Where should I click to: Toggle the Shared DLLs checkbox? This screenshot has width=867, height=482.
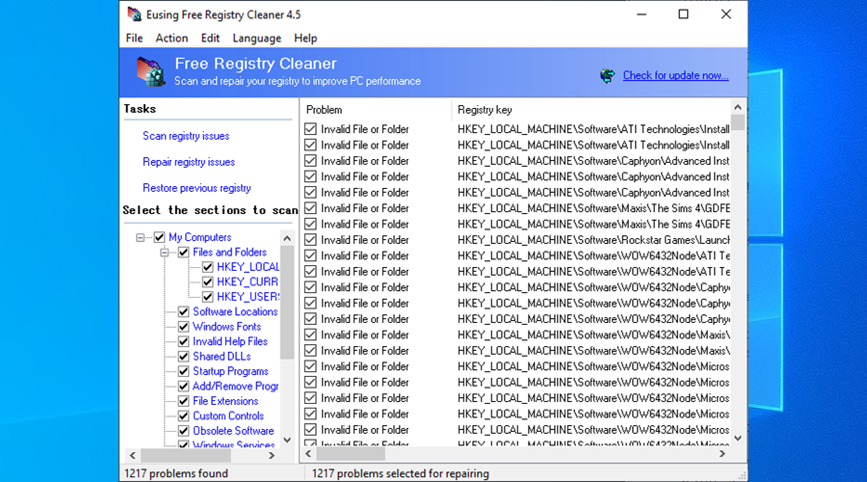184,357
